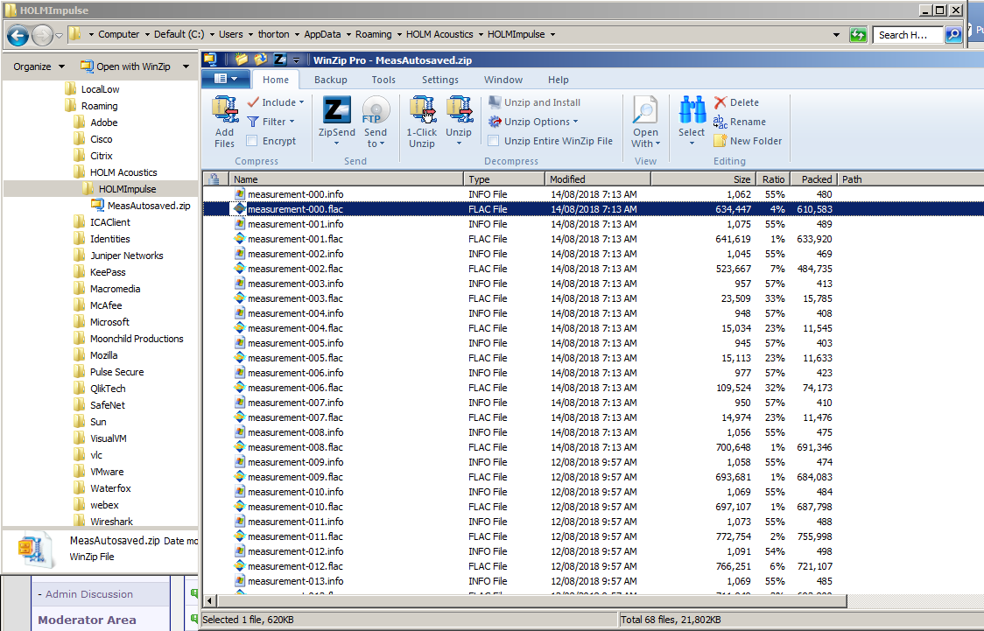This screenshot has height=631, width=984.
Task: Switch to the Home ribbon tab
Action: point(276,80)
